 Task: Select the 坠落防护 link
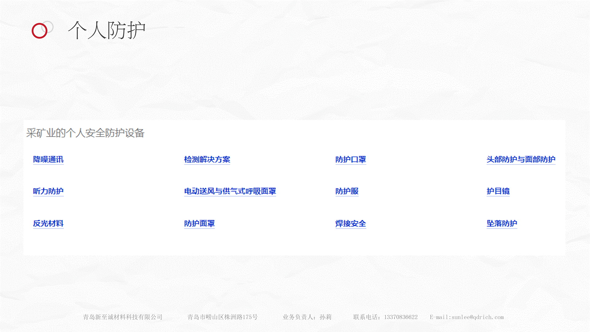[x=502, y=223]
